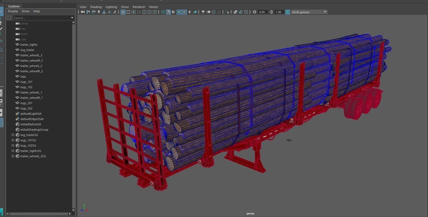Toggle the Film Gate display
428x217 pixels.
coord(128,12)
